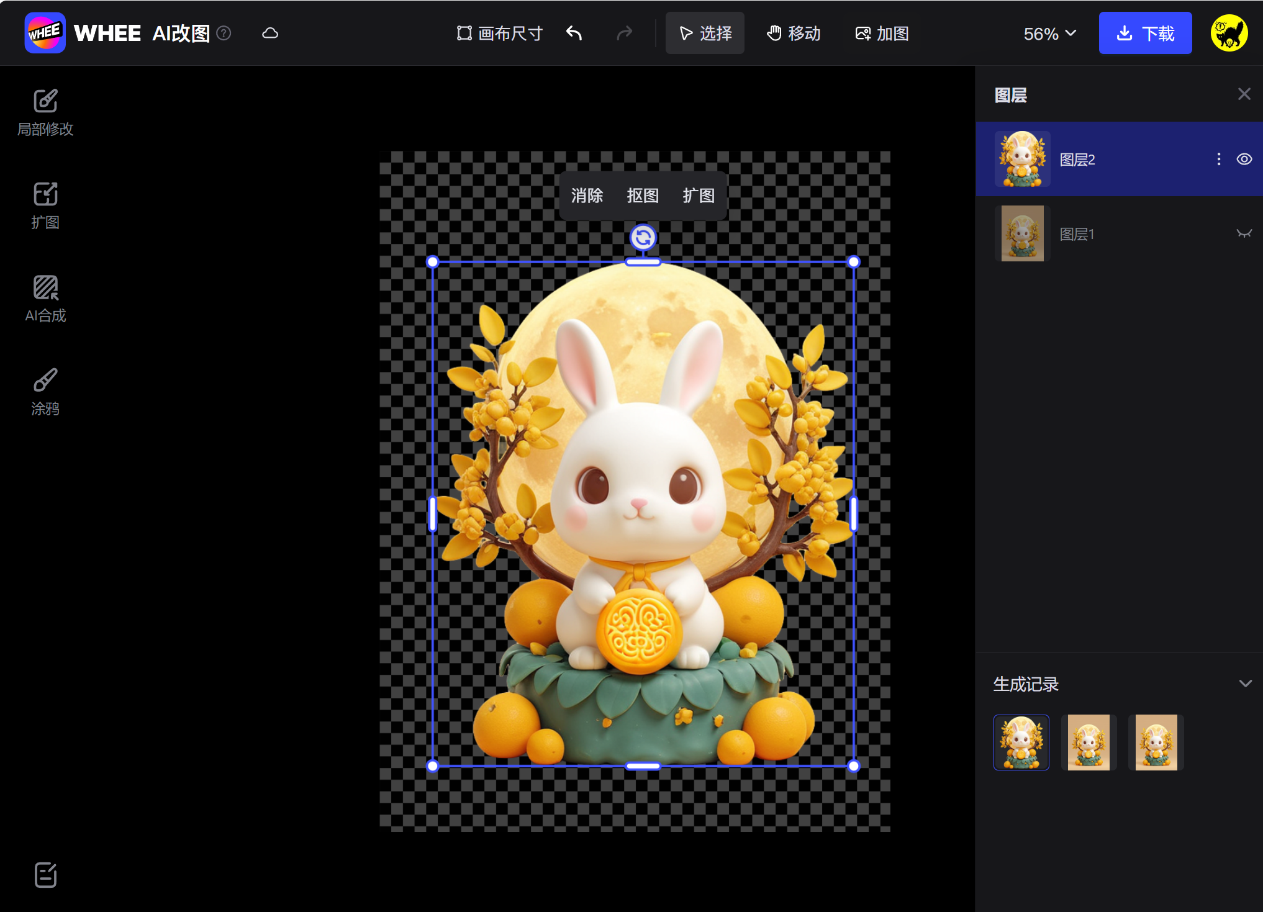Show the hidden 图层1 layer
1263x912 pixels.
1244,233
